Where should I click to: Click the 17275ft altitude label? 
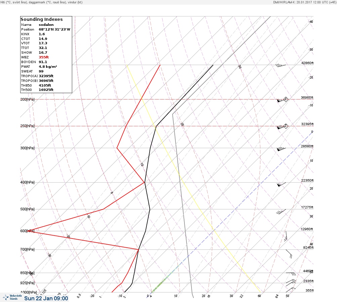(307, 207)
